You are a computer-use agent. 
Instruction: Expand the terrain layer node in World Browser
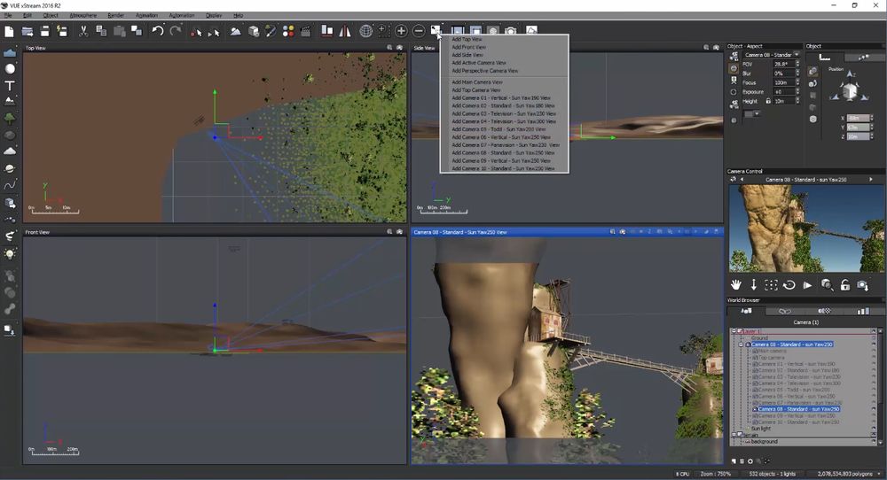click(x=733, y=434)
